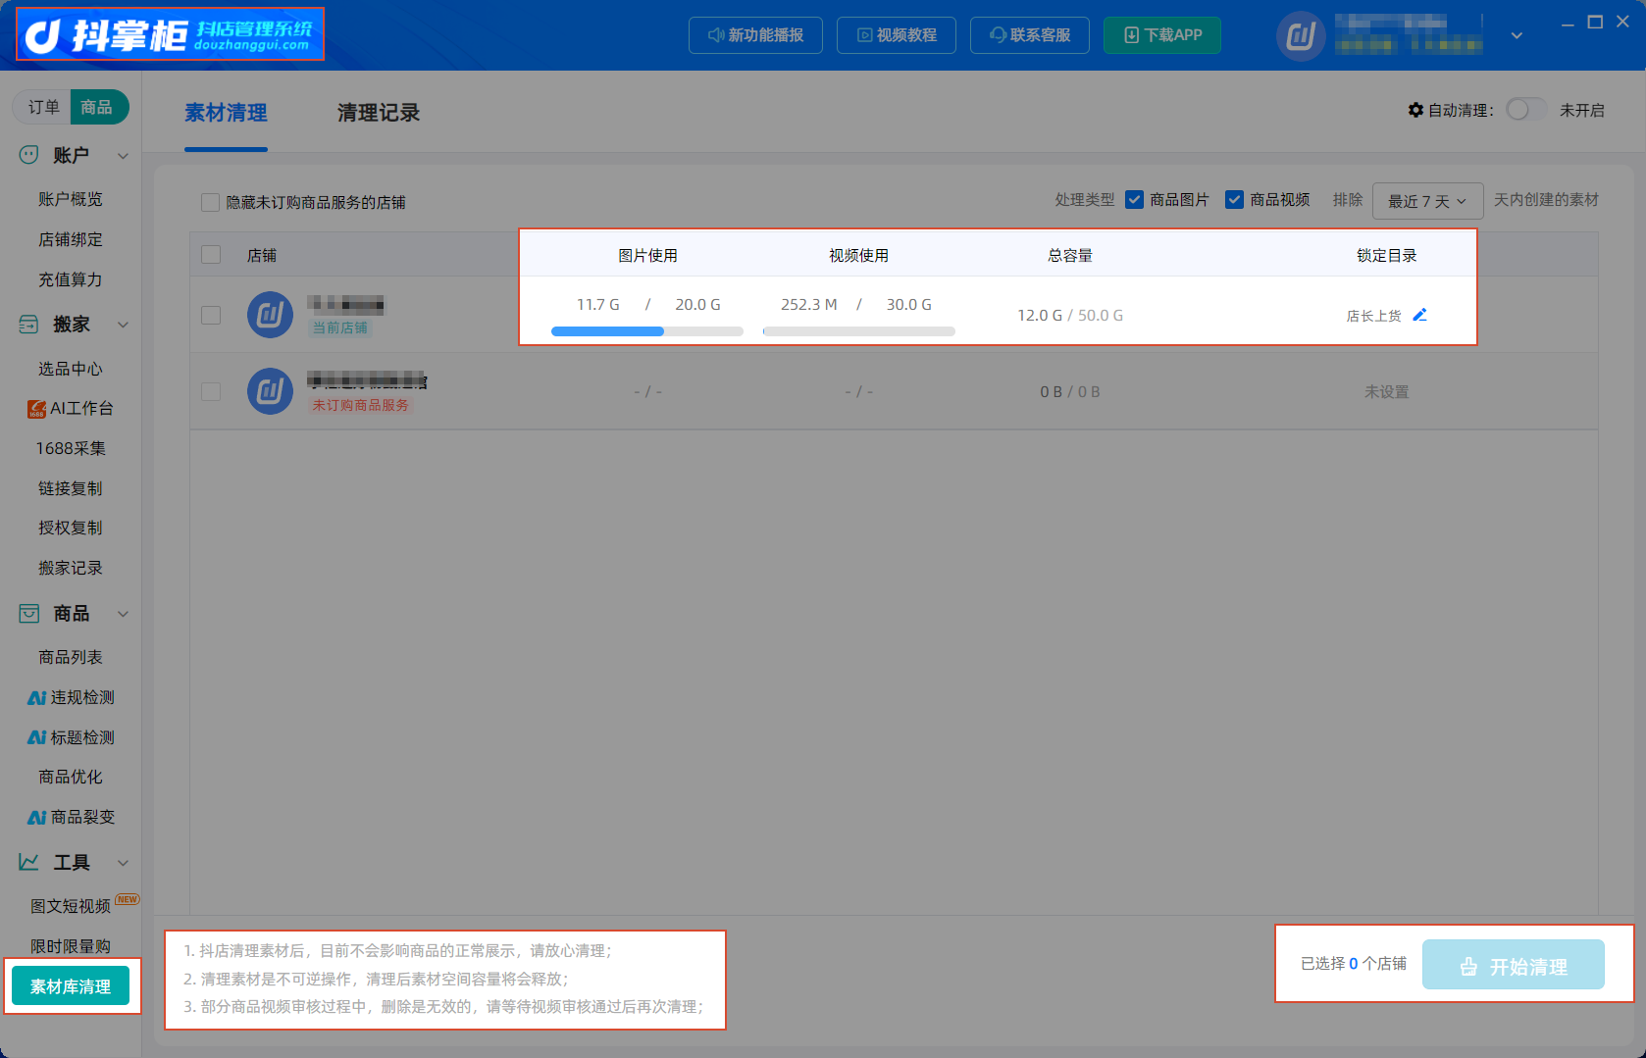
Task: Select all shops via header checkbox
Action: pyautogui.click(x=211, y=255)
